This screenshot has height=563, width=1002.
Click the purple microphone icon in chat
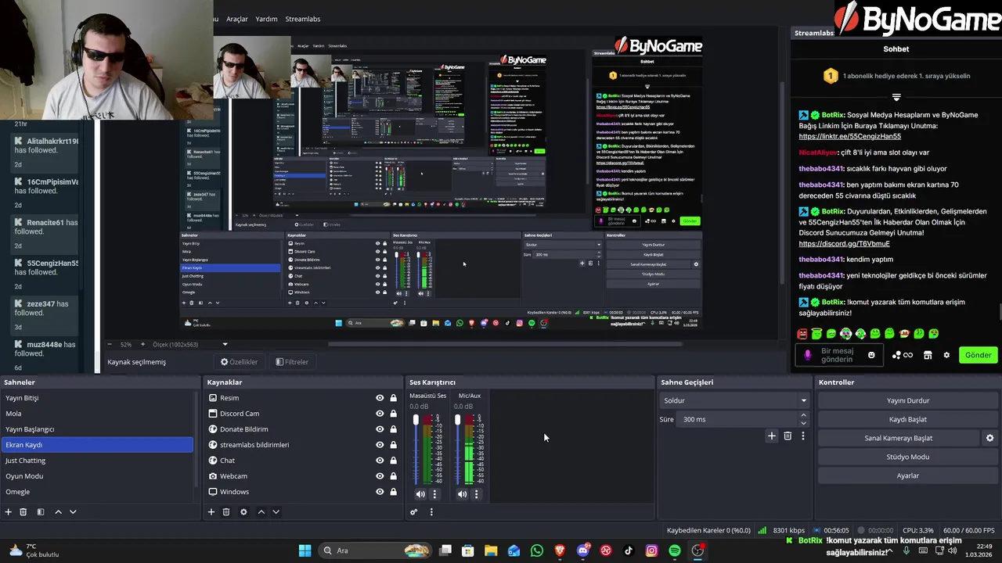coord(808,354)
